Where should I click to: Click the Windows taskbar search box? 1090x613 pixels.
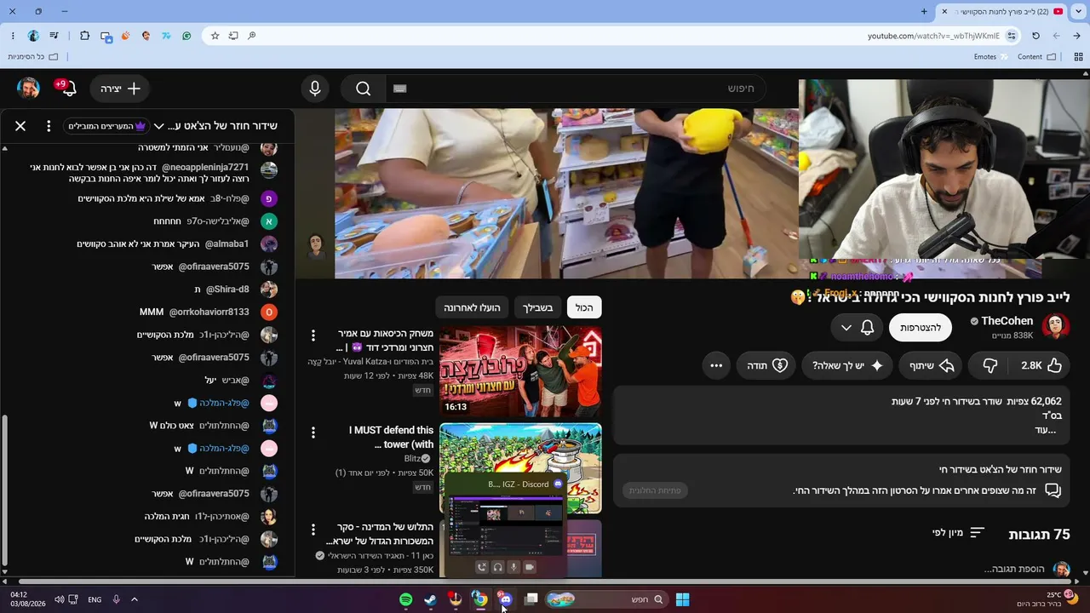605,599
